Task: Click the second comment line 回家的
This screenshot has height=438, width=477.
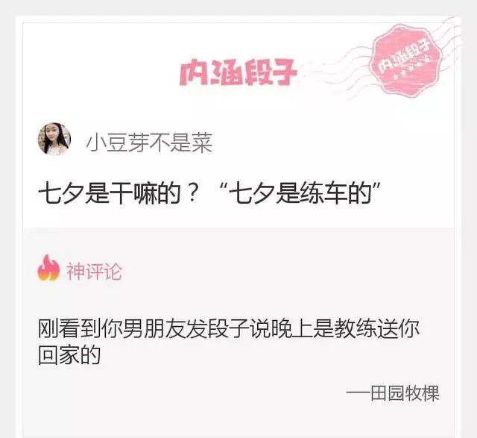Action: coord(69,355)
